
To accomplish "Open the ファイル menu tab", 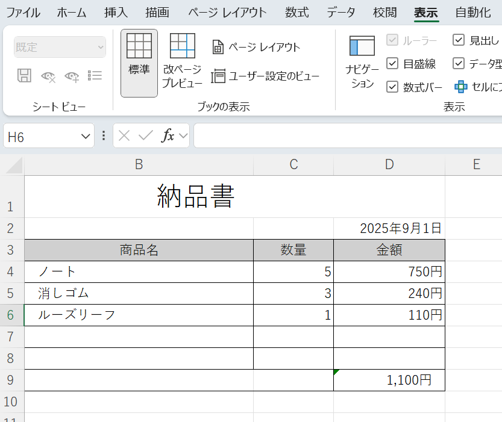I will 23,13.
